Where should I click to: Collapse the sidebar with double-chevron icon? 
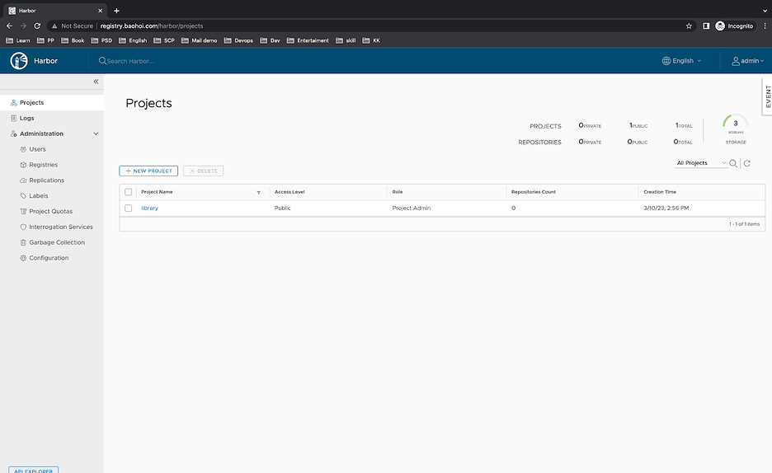click(96, 82)
